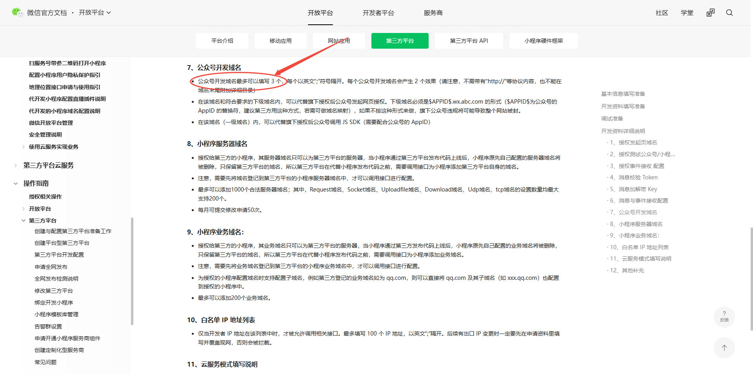Jump to 开发资料详细说明 in page outline

(x=623, y=131)
